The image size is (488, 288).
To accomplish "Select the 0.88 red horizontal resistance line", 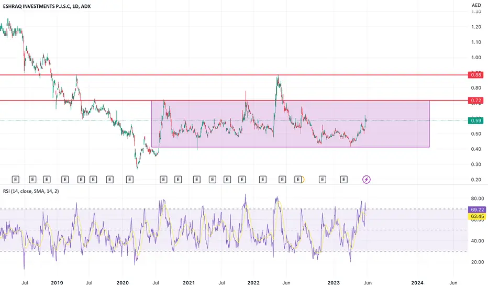I will pyautogui.click(x=234, y=75).
